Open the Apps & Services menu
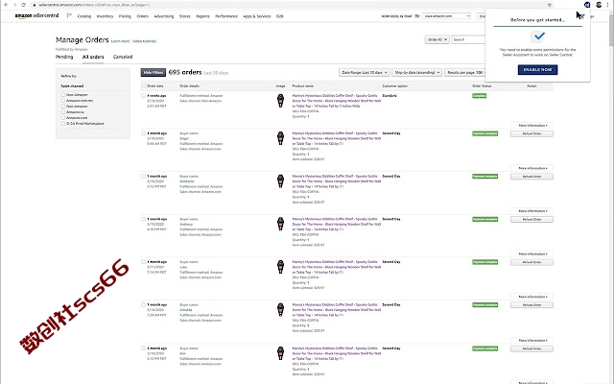Viewport: 614px width, 384px height. (x=257, y=16)
